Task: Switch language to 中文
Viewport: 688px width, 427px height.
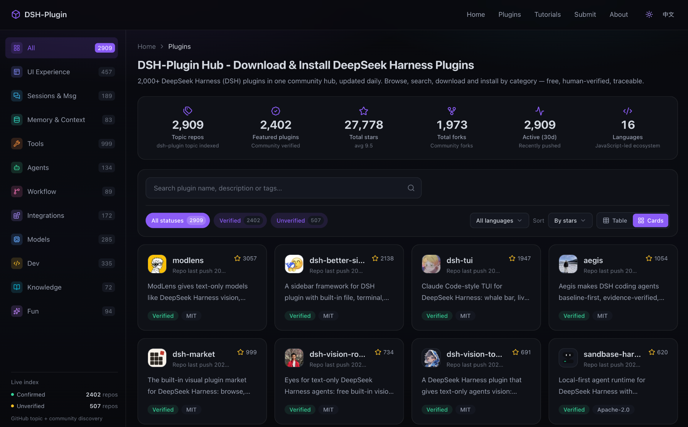Action: (x=668, y=14)
